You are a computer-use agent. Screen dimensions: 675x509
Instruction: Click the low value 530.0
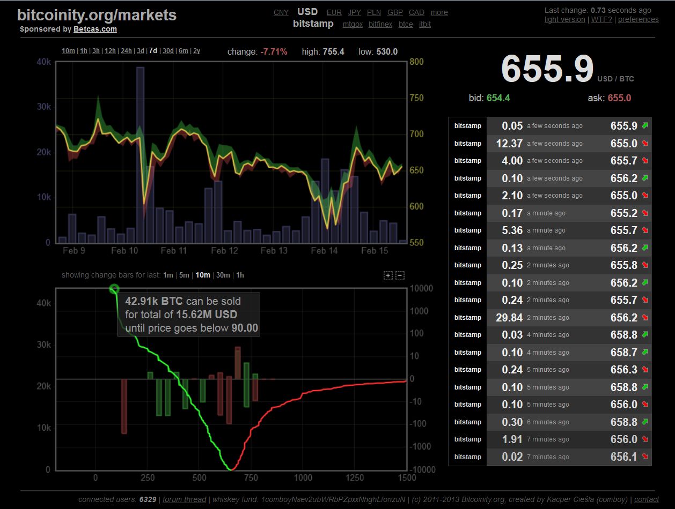[x=386, y=51]
